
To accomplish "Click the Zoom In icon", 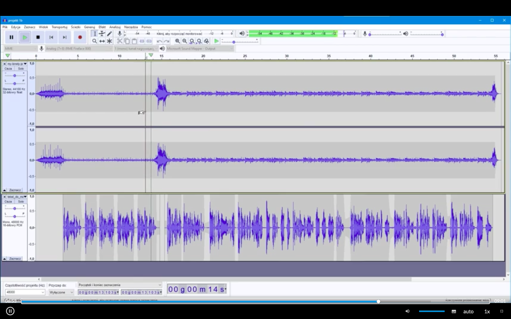I will 177,41.
